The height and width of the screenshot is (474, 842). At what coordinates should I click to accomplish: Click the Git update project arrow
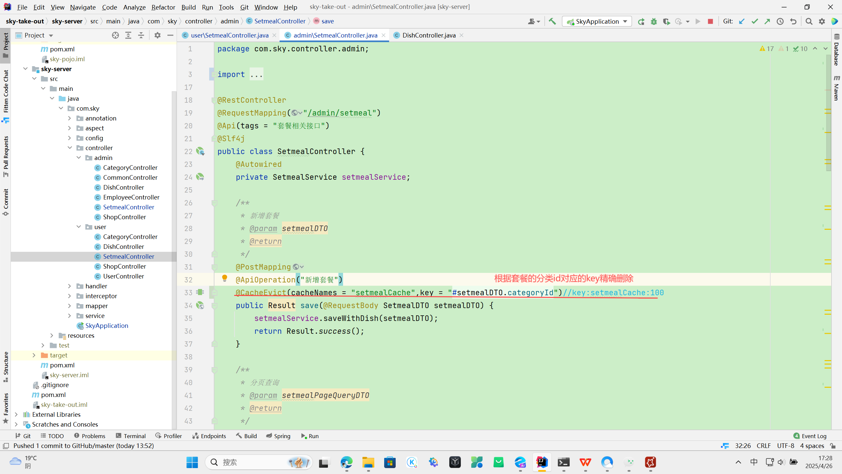pos(742,21)
